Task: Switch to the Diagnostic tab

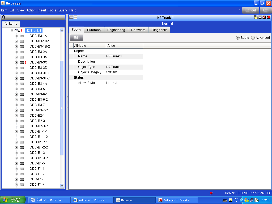Action: tap(159, 30)
